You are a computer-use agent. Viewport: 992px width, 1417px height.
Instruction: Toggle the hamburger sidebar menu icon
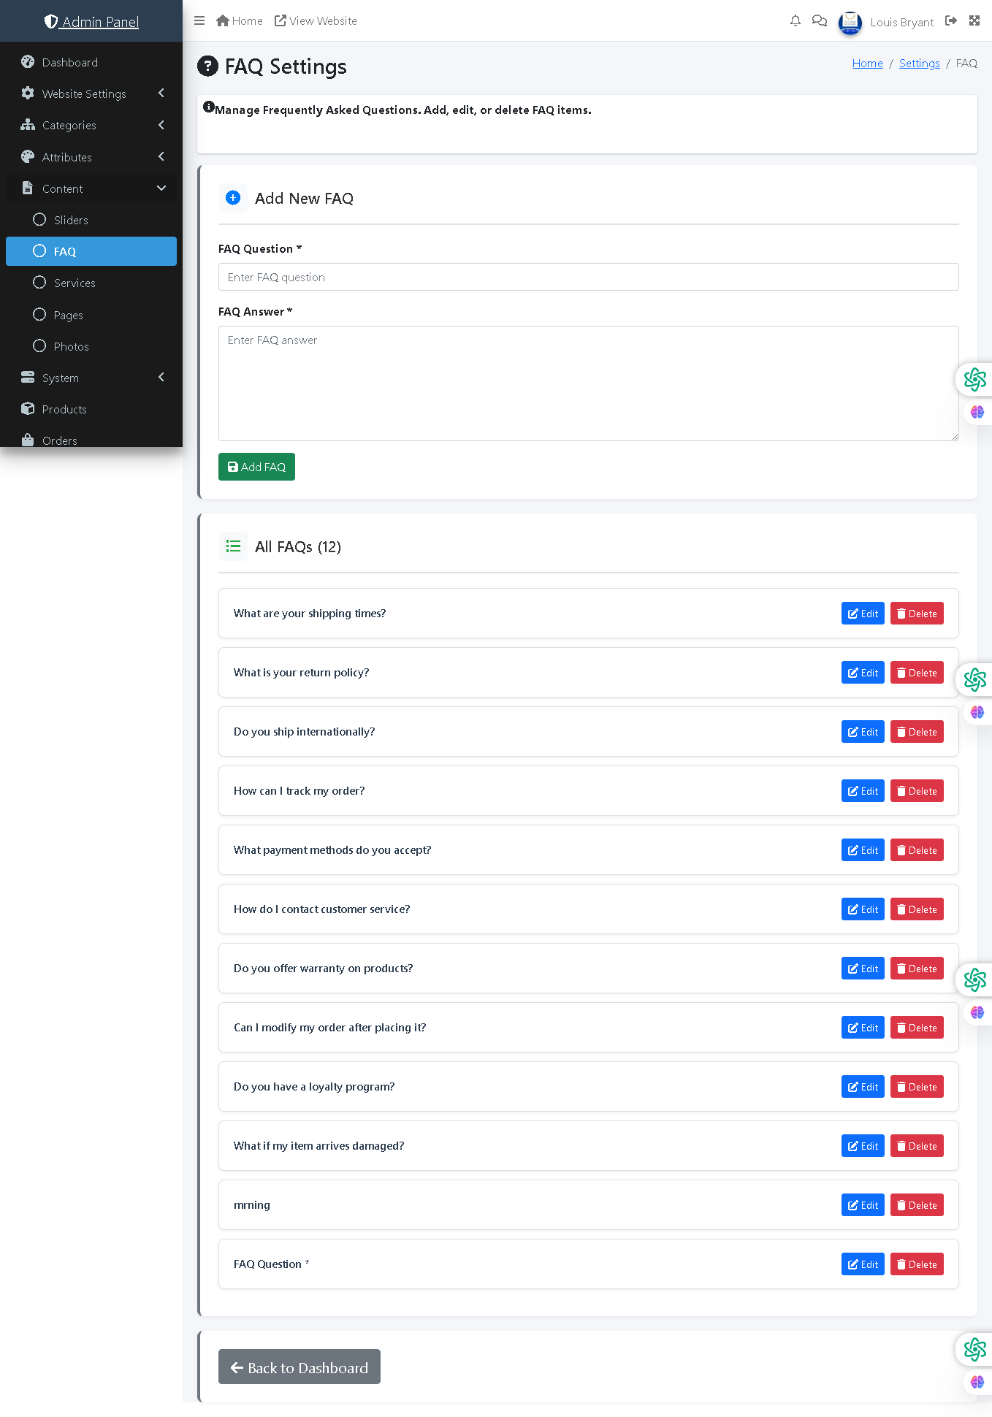[x=199, y=20]
